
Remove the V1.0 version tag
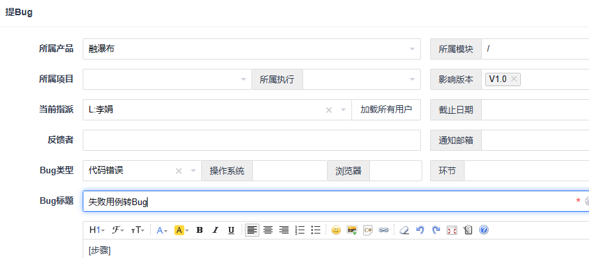(x=514, y=79)
